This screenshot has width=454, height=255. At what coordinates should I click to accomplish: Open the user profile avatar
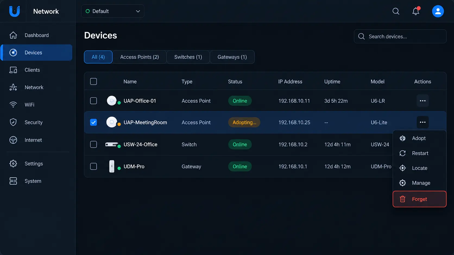click(x=438, y=11)
